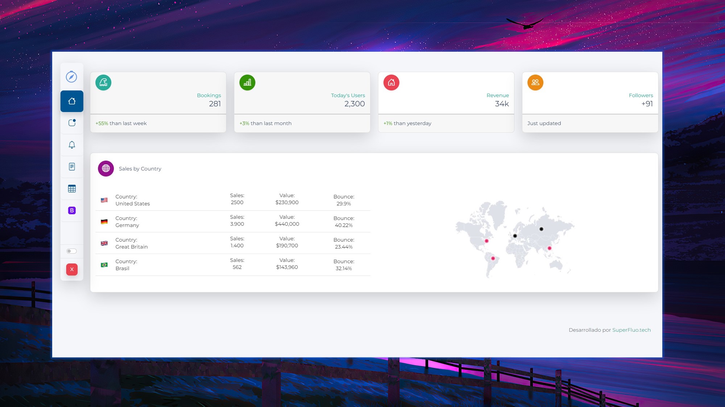
Task: Click the Bookings wave icon
Action: tap(103, 82)
